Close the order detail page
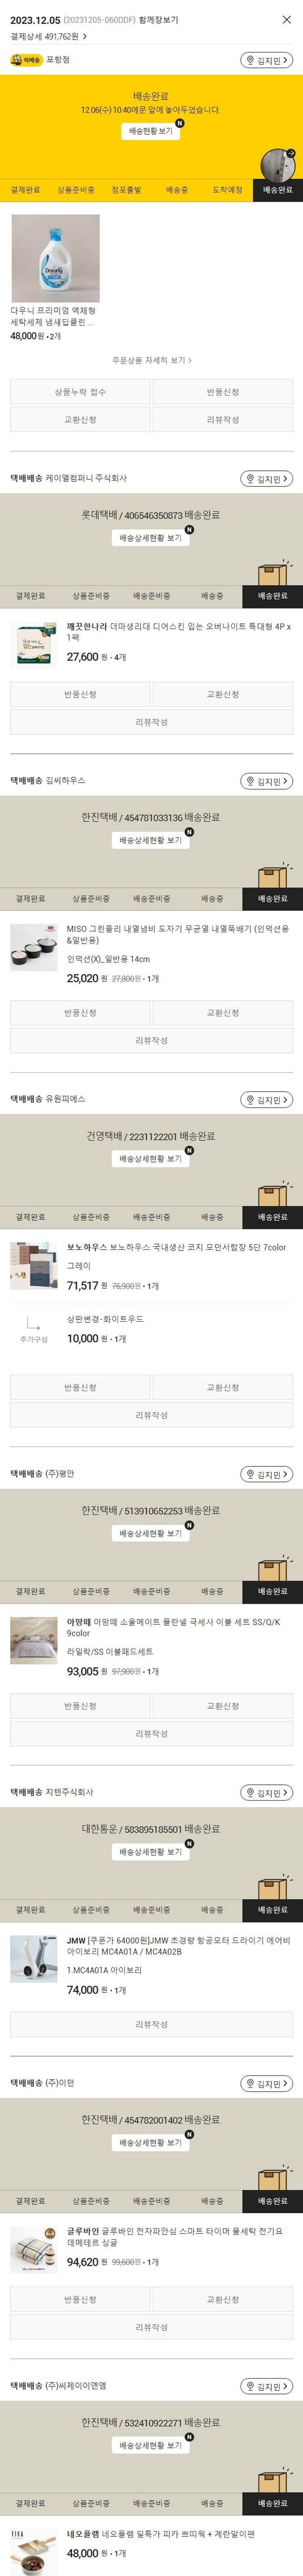303x2576 pixels. (x=287, y=20)
